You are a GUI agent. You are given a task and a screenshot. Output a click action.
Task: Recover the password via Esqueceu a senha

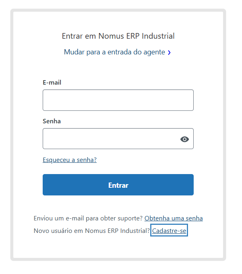[70, 160]
